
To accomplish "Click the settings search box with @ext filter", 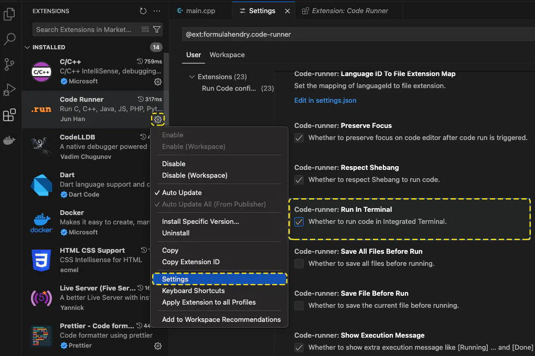I will coord(358,35).
